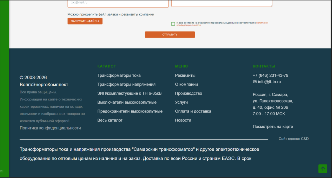Image resolution: width=332 pixels, height=178 pixels.
Task: Open ЗИП/комплектующие к ТН 6-35кВ link
Action: click(x=129, y=93)
